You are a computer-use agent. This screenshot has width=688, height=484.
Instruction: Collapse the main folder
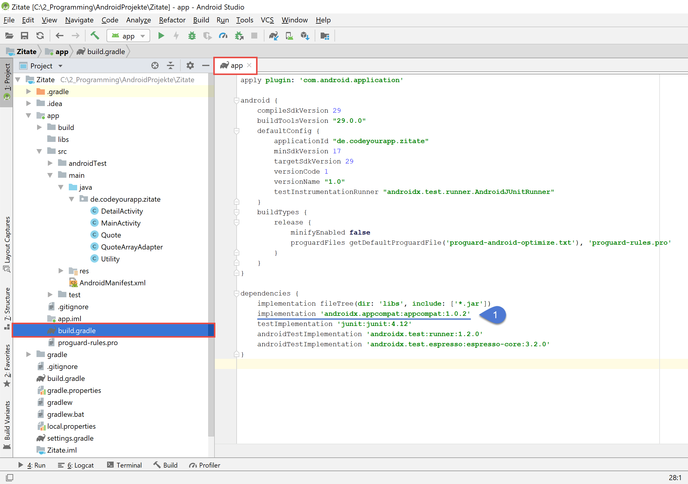point(50,175)
